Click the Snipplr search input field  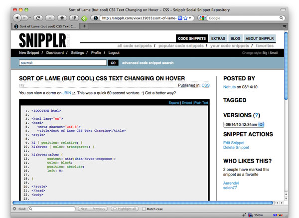pyautogui.click(x=63, y=63)
